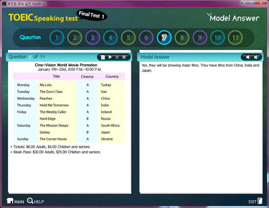Jump to question 11

tap(235, 38)
